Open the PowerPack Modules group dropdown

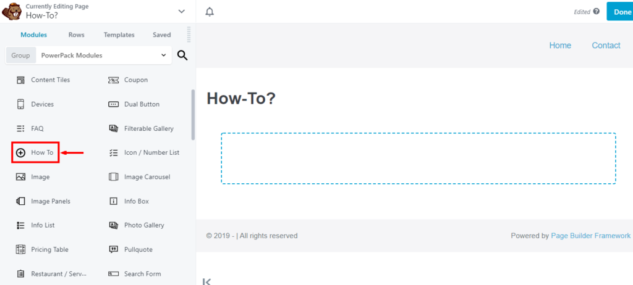(104, 56)
